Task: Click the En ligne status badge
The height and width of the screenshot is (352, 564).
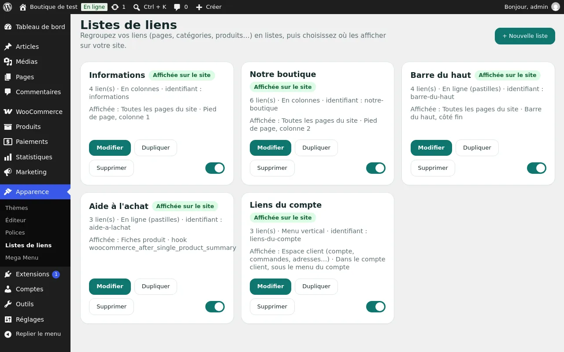Action: (x=94, y=7)
